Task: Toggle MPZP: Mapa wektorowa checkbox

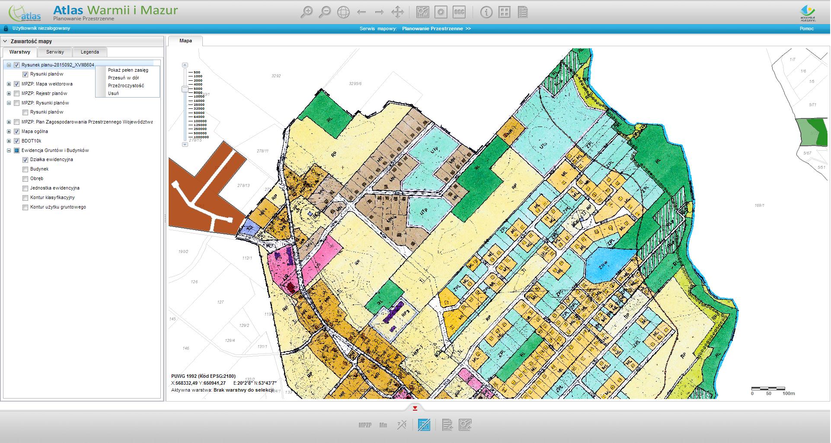Action: pos(17,84)
